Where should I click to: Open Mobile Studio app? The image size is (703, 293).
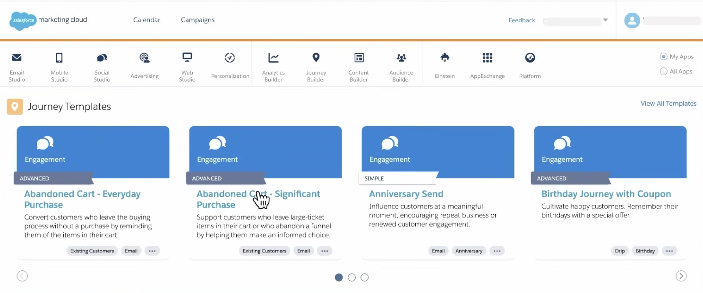59,67
